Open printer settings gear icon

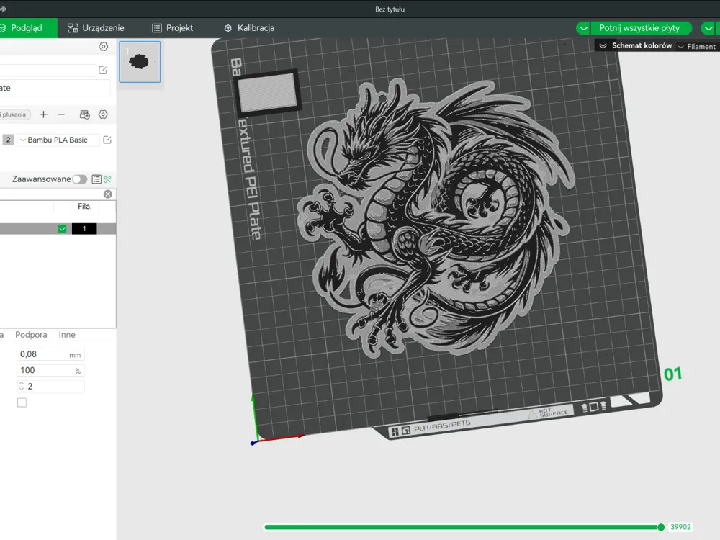click(103, 46)
